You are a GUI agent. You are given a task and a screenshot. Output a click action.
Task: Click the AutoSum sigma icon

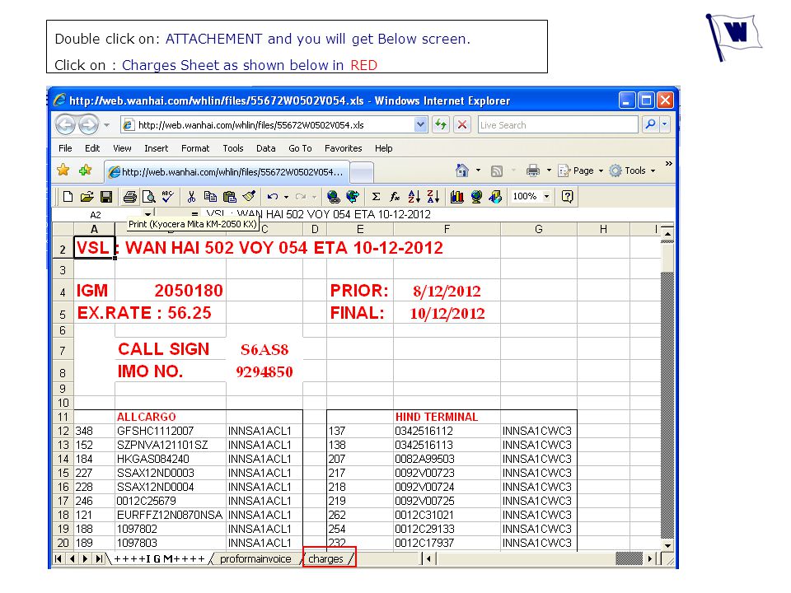pyautogui.click(x=376, y=197)
